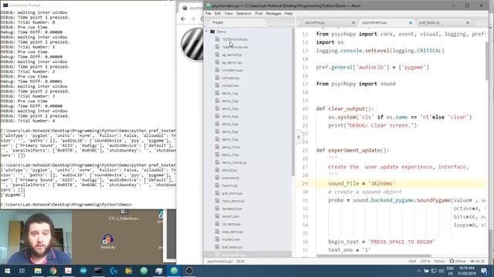494x277 pixels.
Task: Open the Packages menu in Atom
Action: (x=273, y=14)
